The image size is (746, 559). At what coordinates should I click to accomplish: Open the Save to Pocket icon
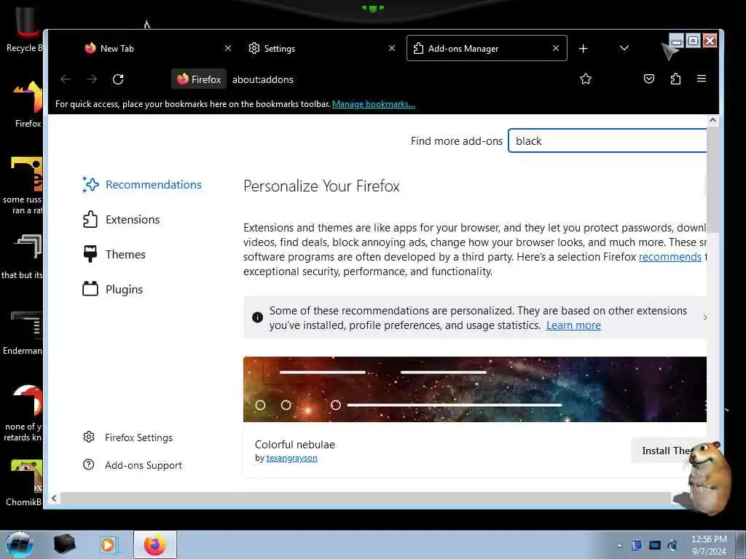click(649, 79)
